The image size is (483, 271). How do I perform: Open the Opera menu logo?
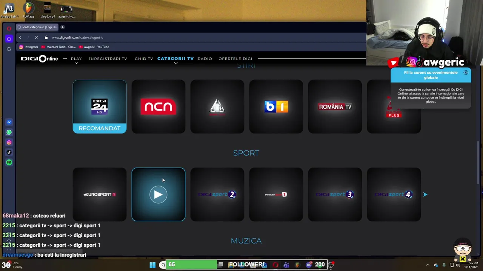pyautogui.click(x=9, y=28)
